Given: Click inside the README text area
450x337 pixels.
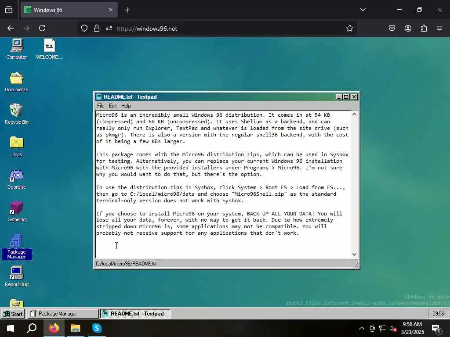Looking at the screenshot, I should 223,184.
